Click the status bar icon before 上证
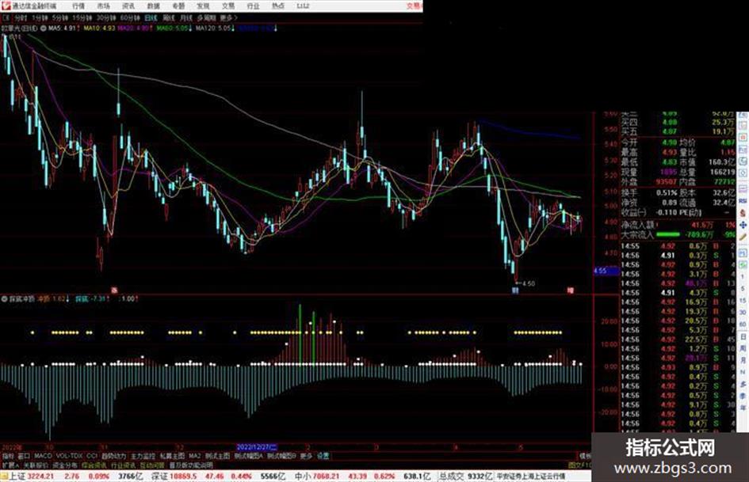Image resolution: width=749 pixels, height=482 pixels. pos(4,476)
